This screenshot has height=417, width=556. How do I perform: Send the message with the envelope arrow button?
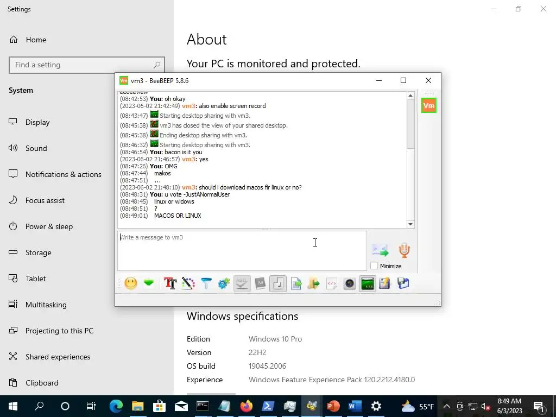click(x=380, y=250)
